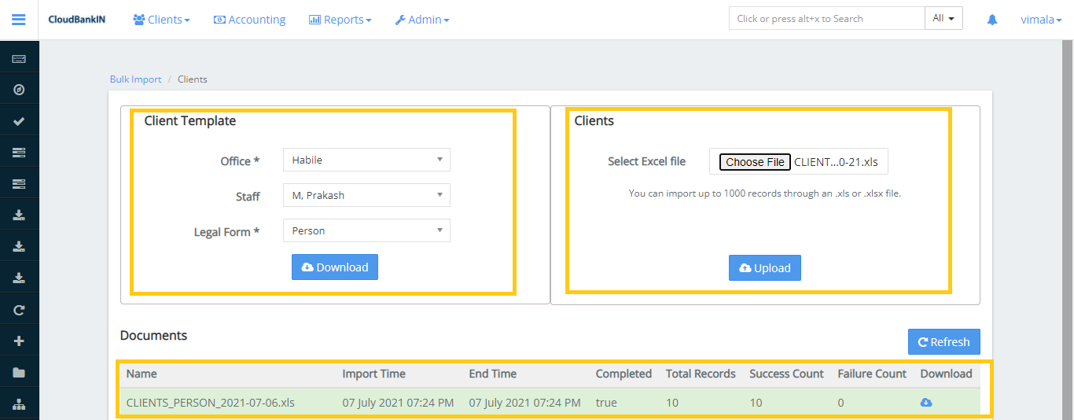This screenshot has width=1074, height=420.
Task: Click the sitemap hierarchy icon in the sidebar
Action: tap(19, 403)
